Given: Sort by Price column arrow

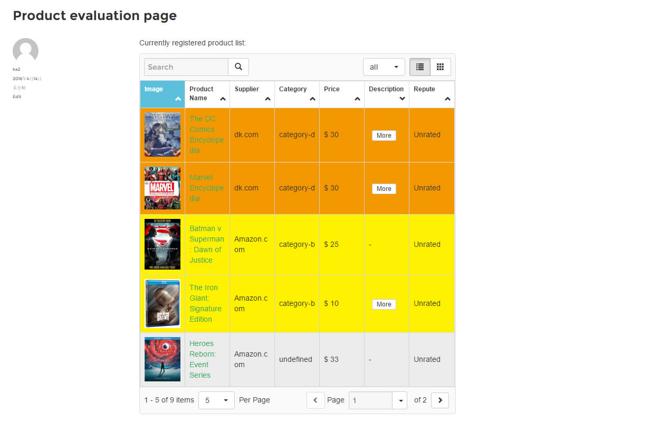Looking at the screenshot, I should click(357, 99).
